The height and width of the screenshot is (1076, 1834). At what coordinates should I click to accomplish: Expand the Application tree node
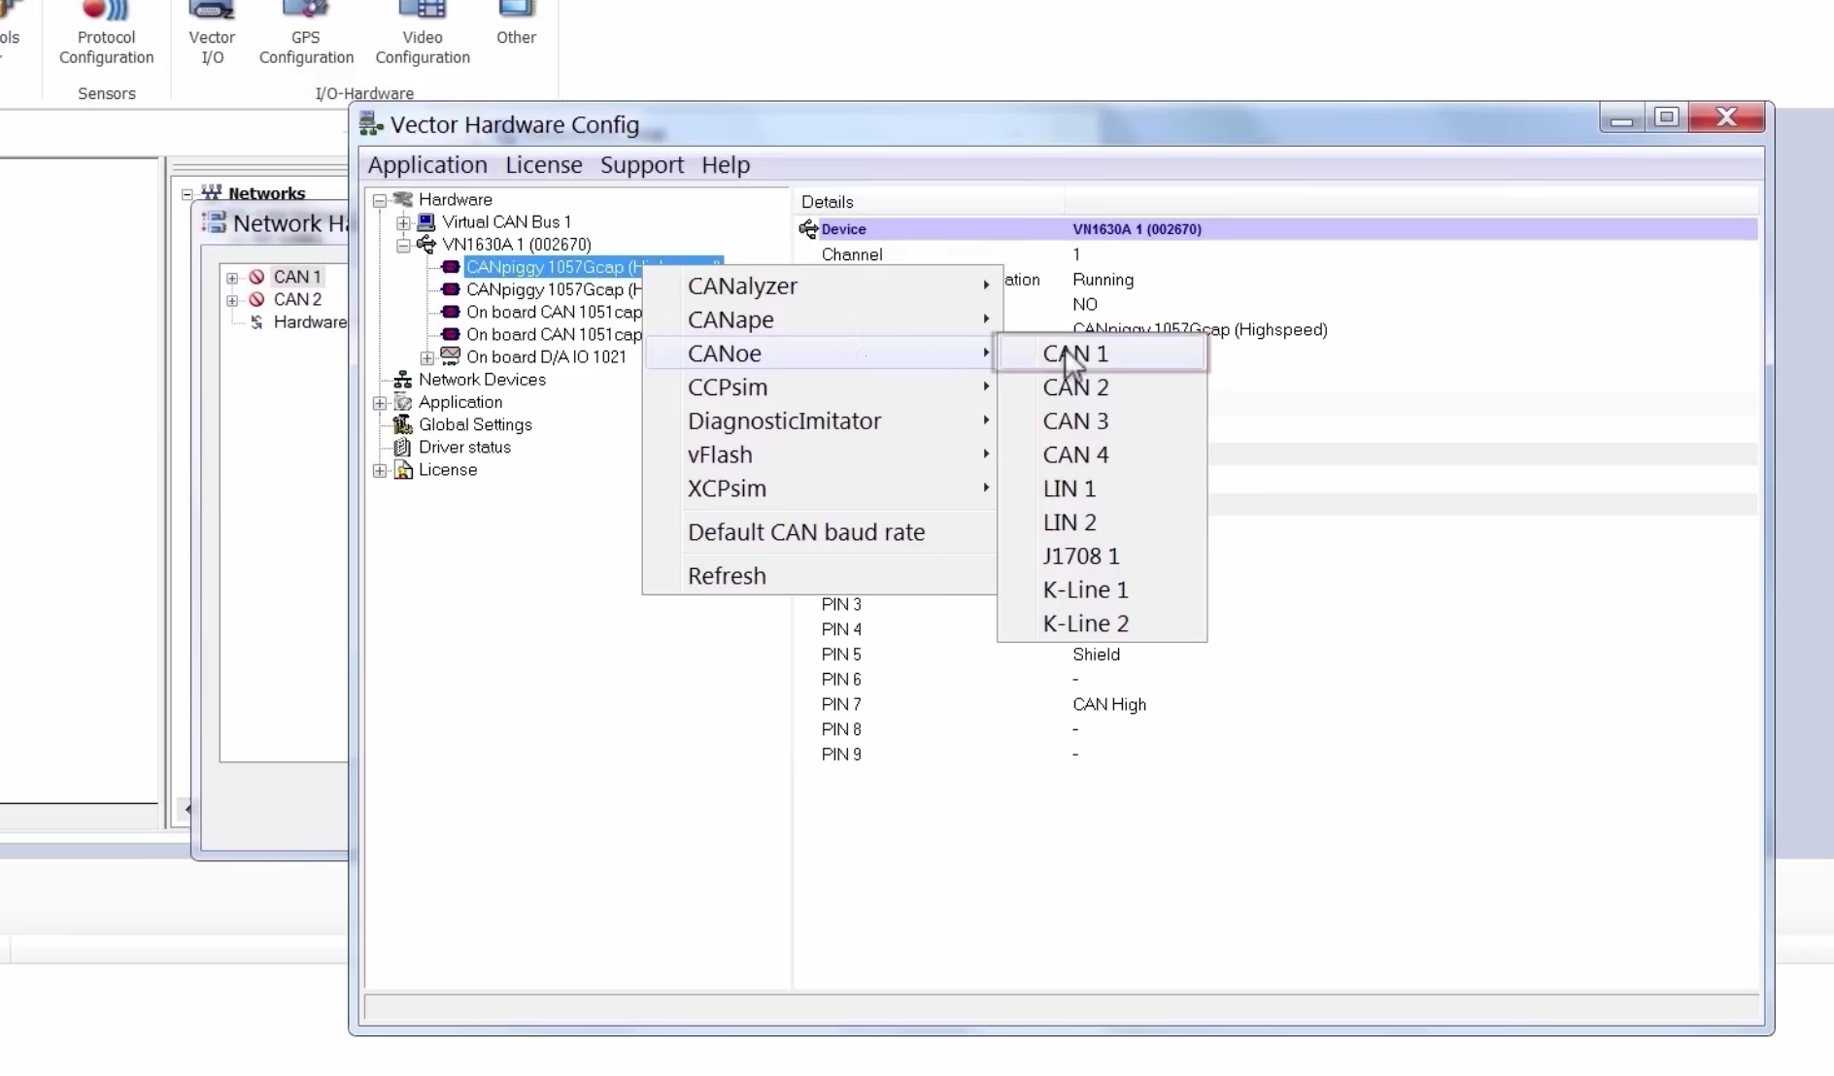[x=380, y=402]
